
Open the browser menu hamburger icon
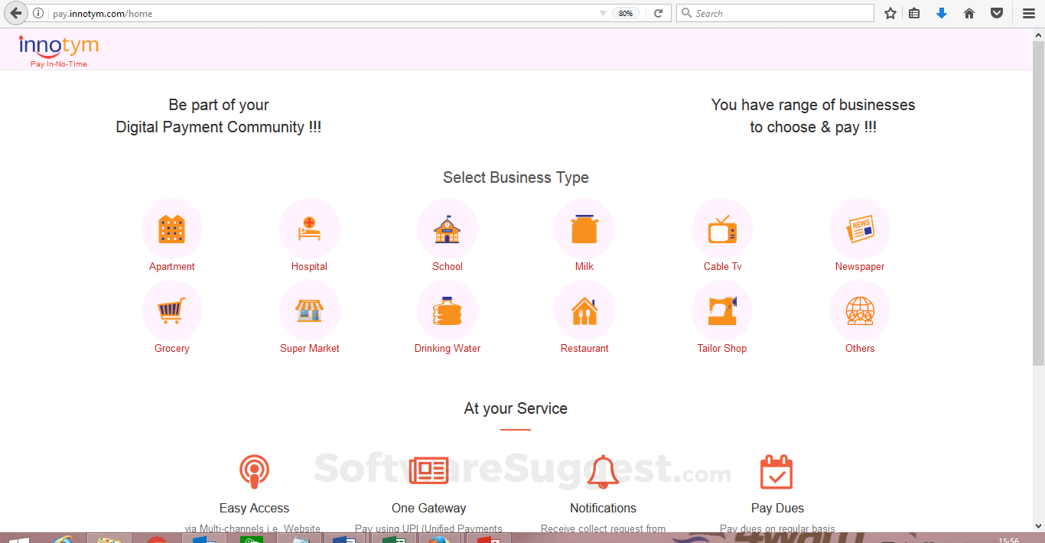click(x=1028, y=12)
